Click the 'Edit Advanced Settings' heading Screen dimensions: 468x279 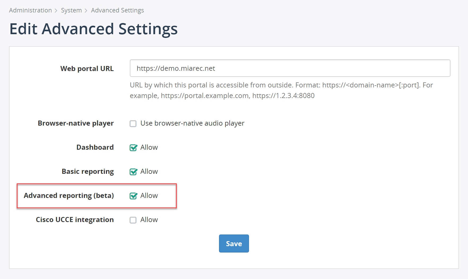click(93, 29)
